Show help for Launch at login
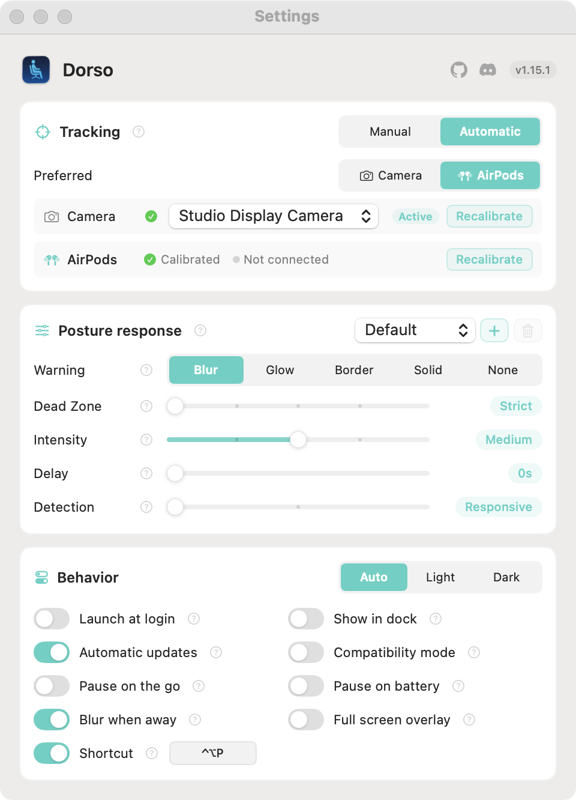 [194, 619]
